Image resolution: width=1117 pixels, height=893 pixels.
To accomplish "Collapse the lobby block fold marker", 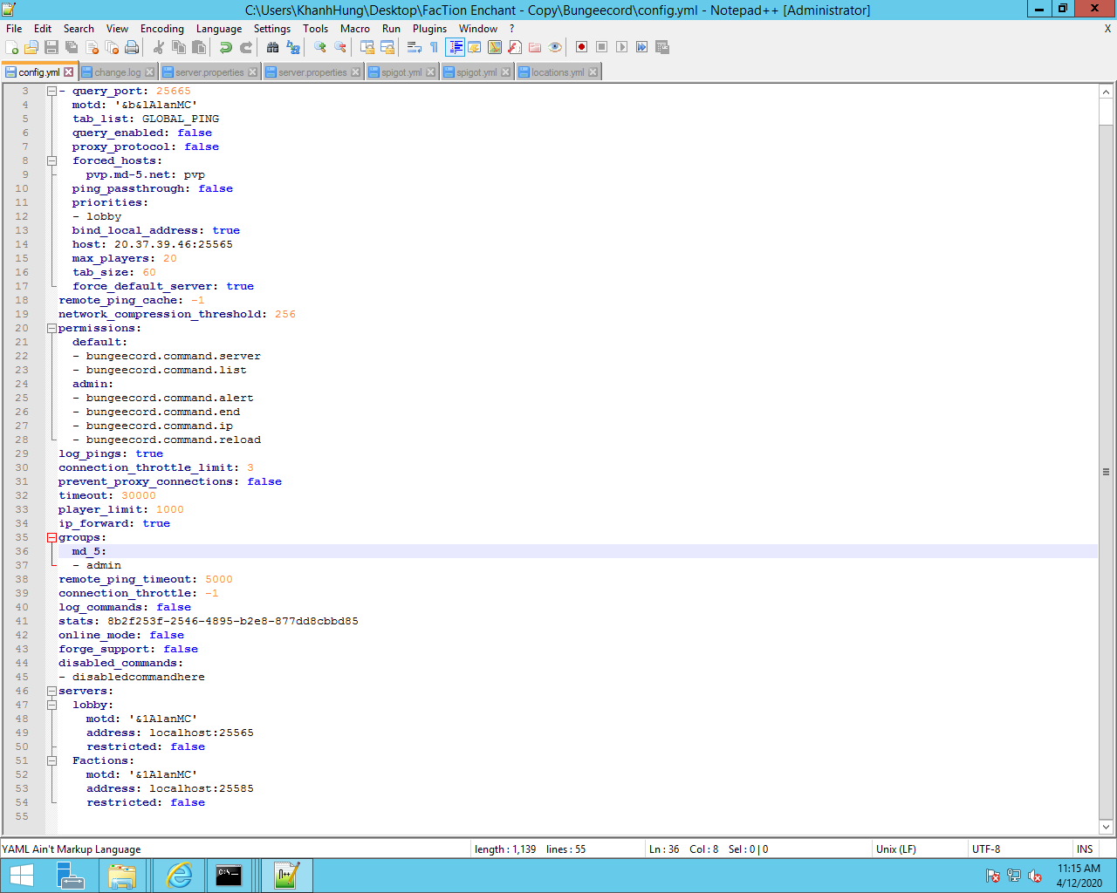I will tap(51, 705).
